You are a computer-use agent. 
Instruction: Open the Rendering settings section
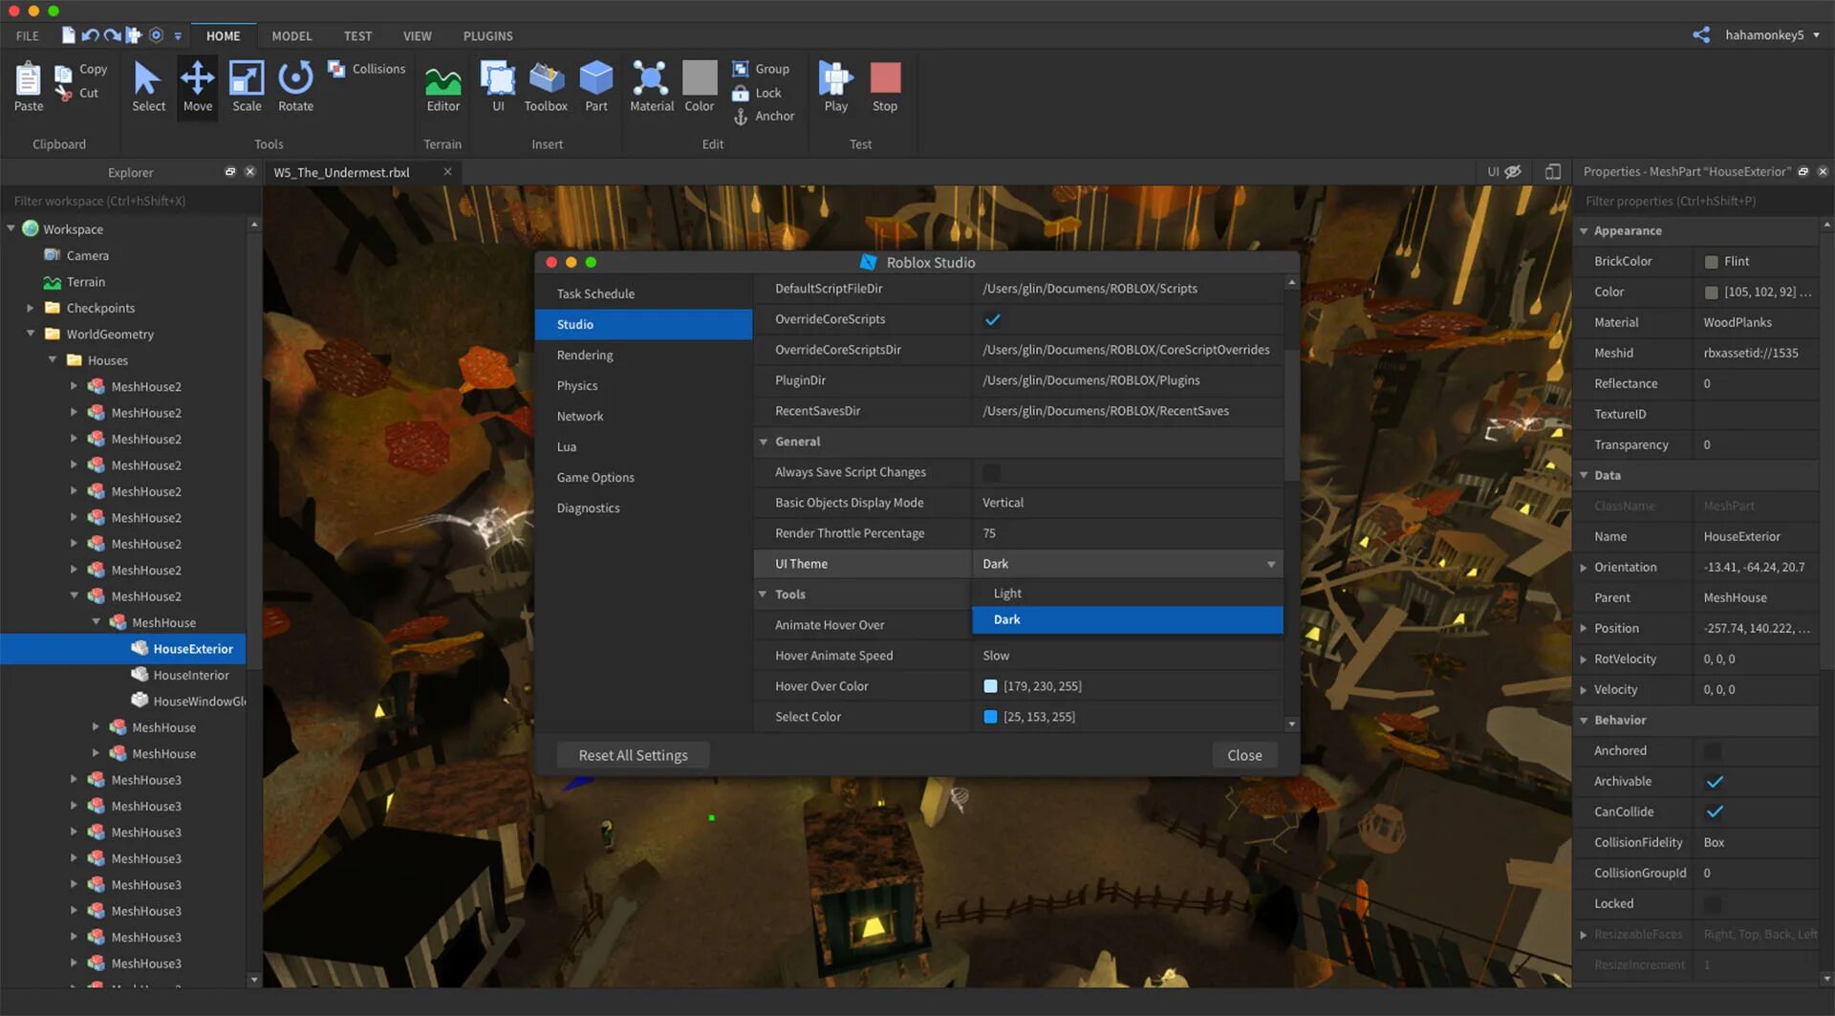pos(584,355)
